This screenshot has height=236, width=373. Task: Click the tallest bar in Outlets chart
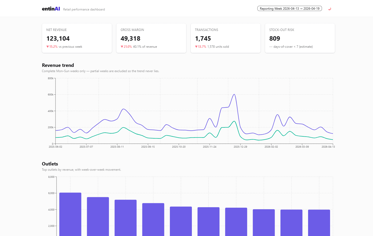(x=70, y=214)
